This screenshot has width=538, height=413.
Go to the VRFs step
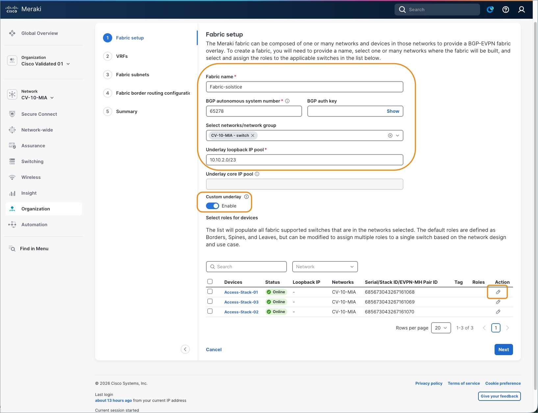(x=122, y=56)
